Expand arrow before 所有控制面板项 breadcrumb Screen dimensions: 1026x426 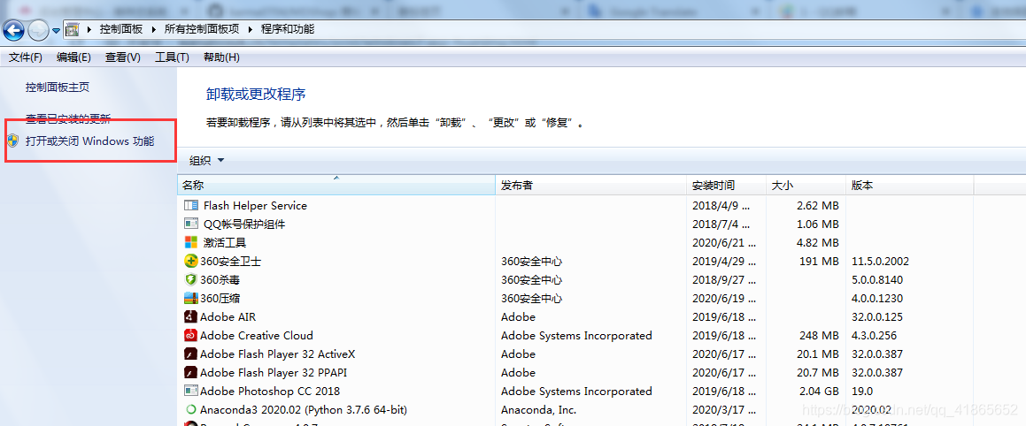pyautogui.click(x=154, y=29)
